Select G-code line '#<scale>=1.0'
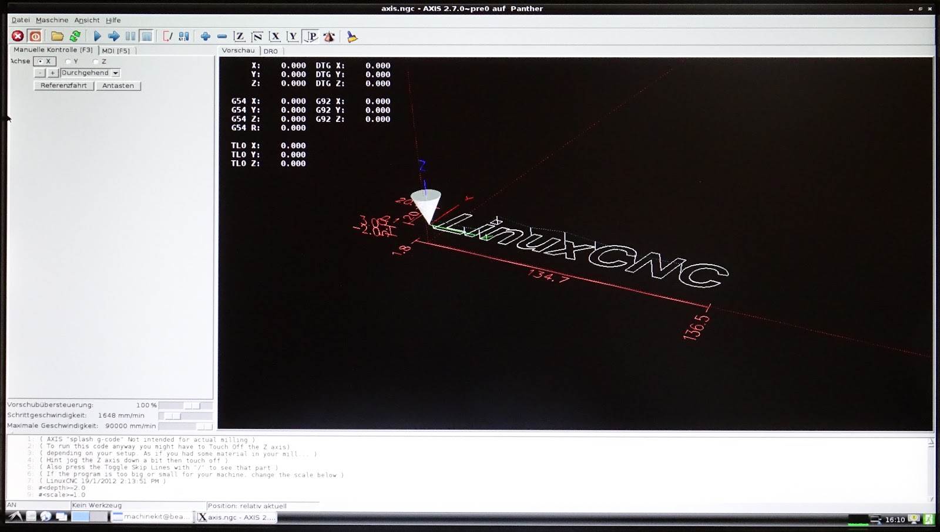The width and height of the screenshot is (940, 532). (62, 494)
